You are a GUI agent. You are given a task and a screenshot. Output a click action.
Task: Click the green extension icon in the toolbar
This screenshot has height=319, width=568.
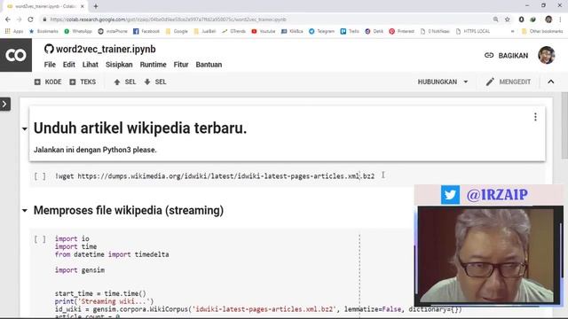532,19
